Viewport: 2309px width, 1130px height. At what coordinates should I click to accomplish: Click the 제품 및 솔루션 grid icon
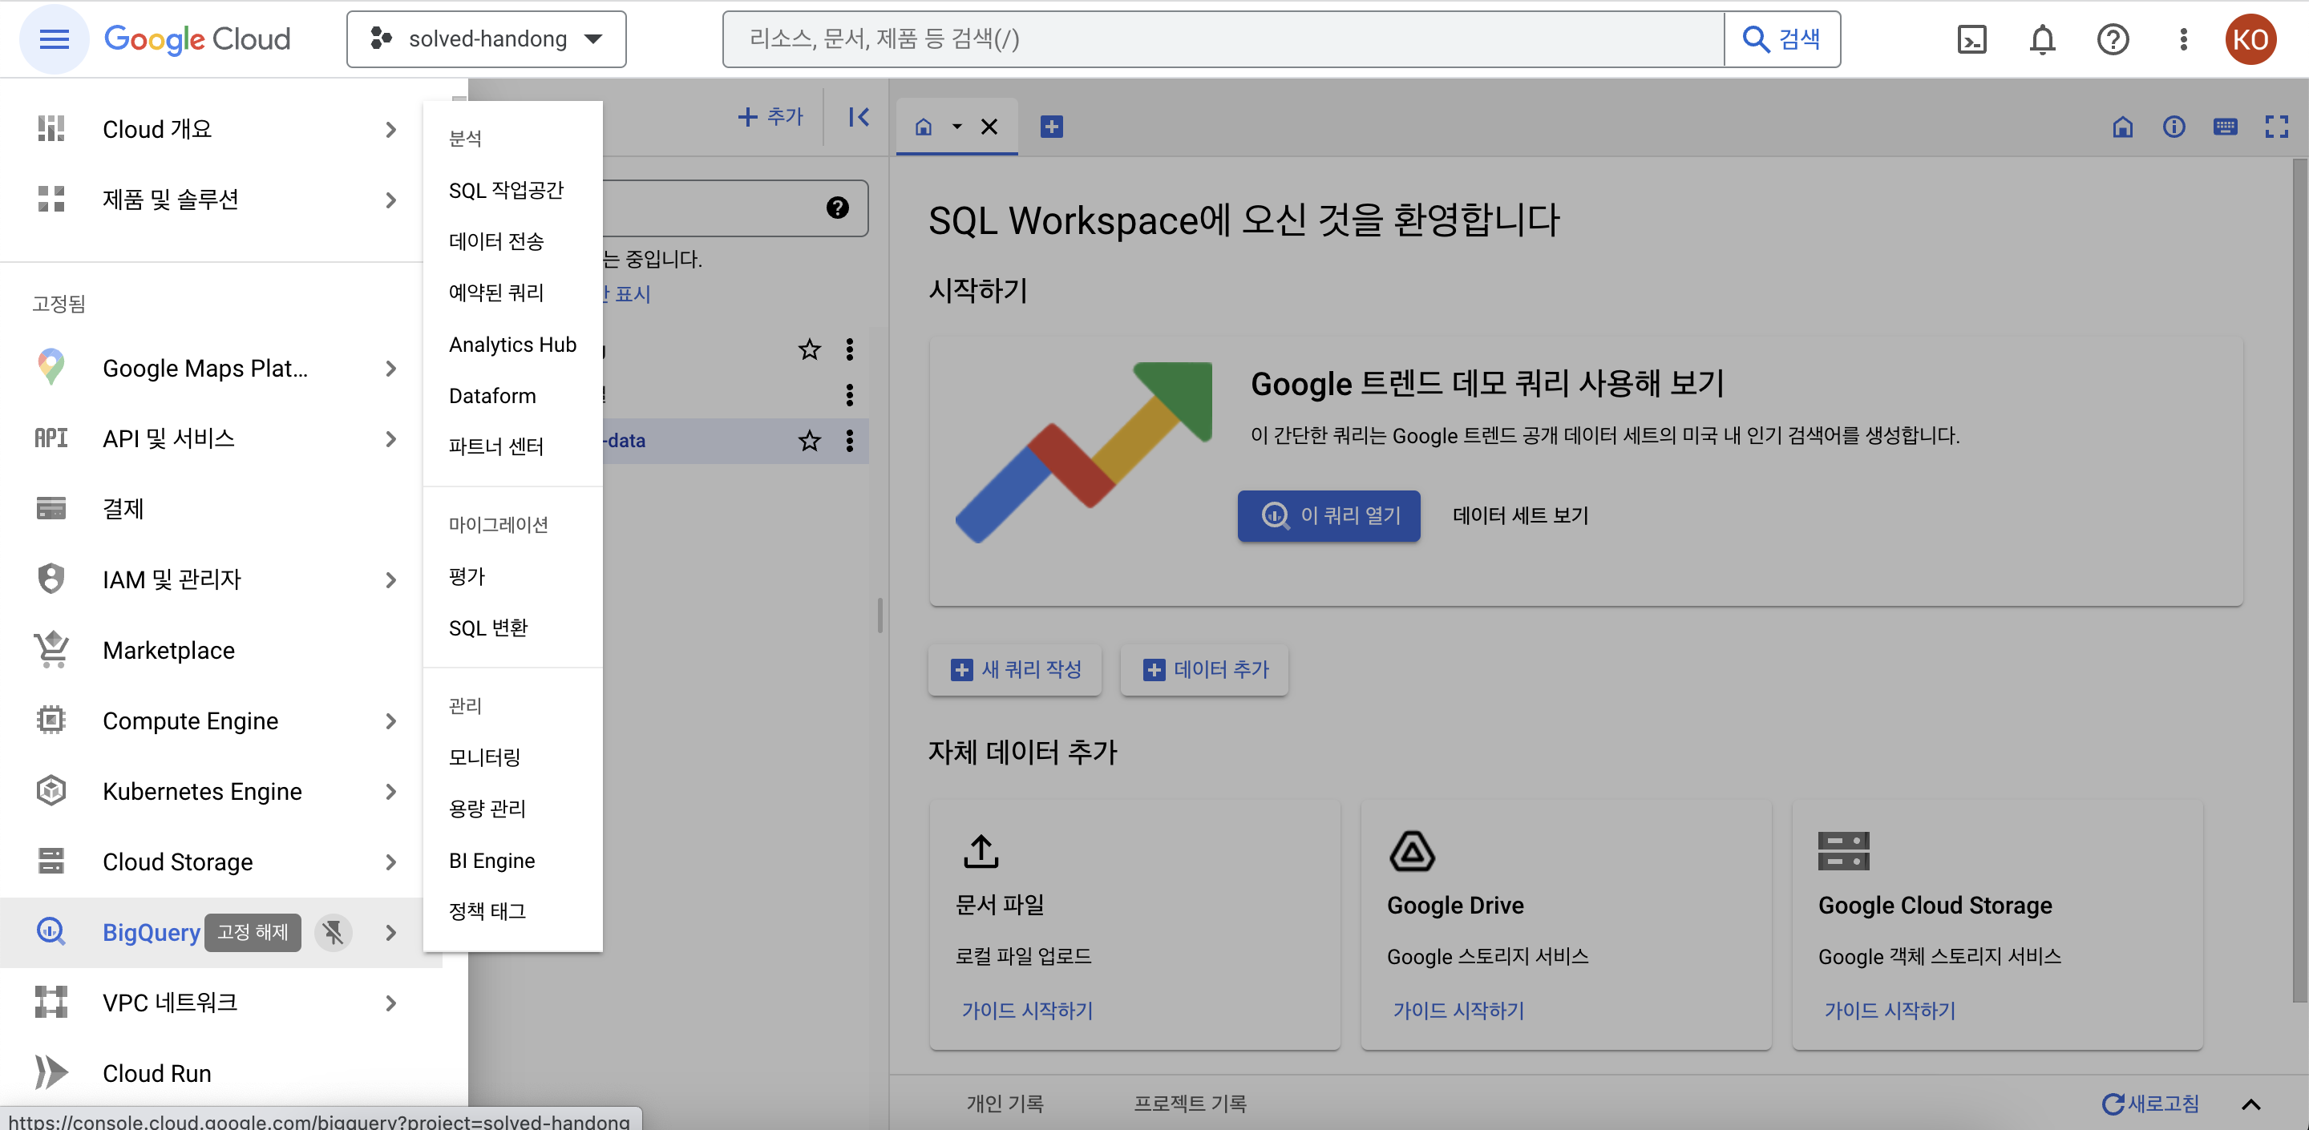point(51,199)
